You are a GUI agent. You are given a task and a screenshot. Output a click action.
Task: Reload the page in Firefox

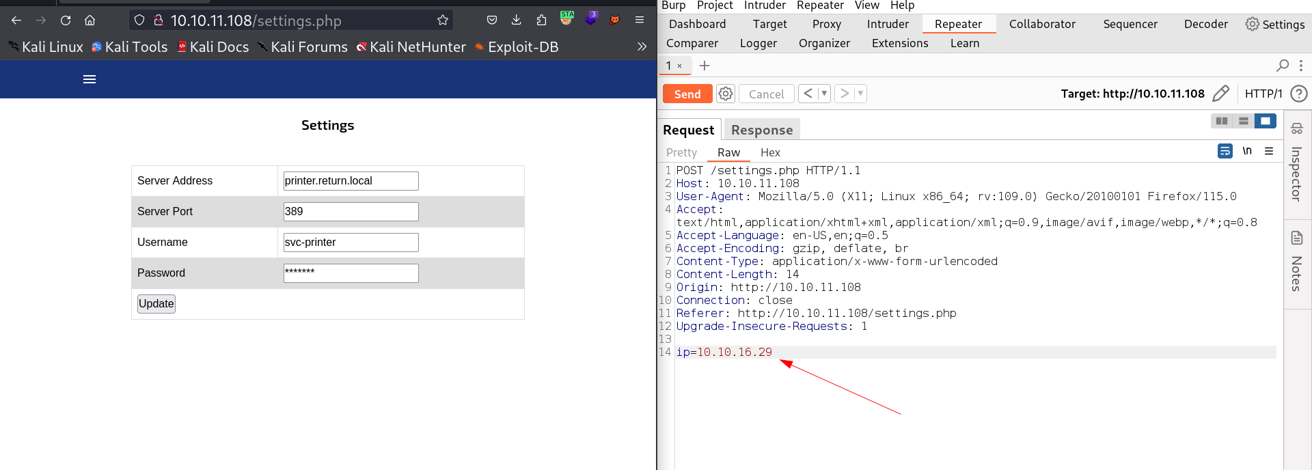pos(66,20)
